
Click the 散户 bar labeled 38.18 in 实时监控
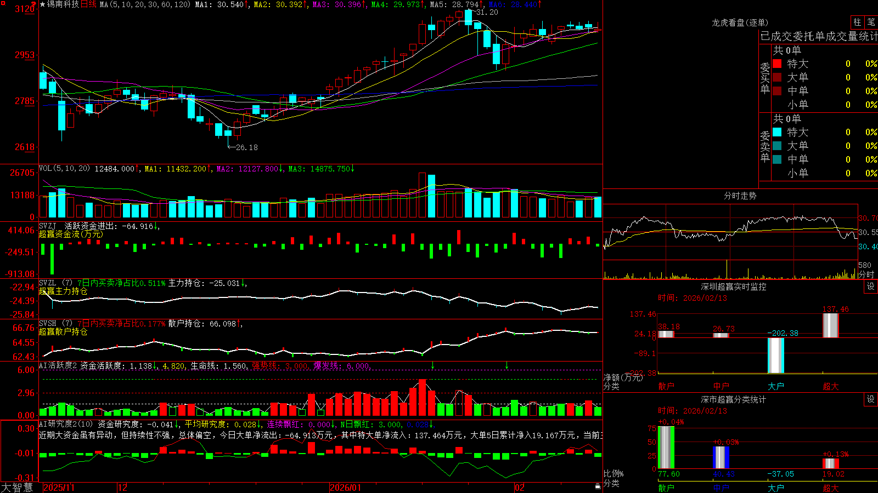pos(666,334)
